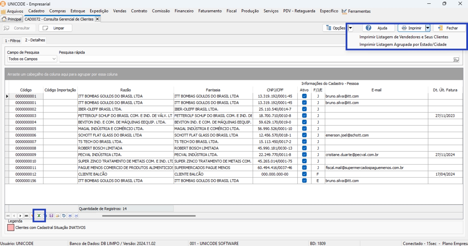Click the pink INATIVOS legend color swatch
The height and width of the screenshot is (246, 468).
point(11,228)
